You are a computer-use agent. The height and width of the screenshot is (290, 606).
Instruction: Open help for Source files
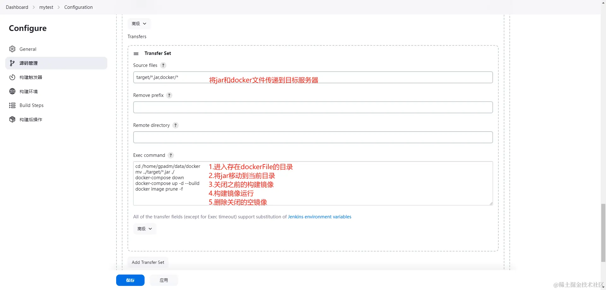(x=163, y=65)
